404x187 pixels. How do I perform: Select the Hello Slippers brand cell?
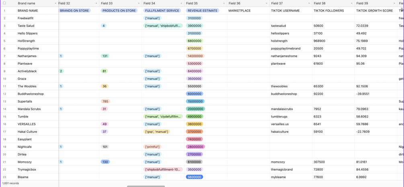pos(37,33)
